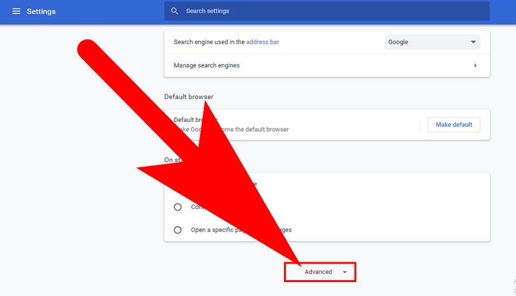Viewport: 516px width, 296px height.
Task: Follow the address bar link
Action: click(x=262, y=42)
